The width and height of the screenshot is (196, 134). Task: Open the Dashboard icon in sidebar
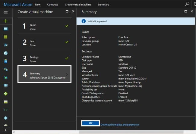6,29
